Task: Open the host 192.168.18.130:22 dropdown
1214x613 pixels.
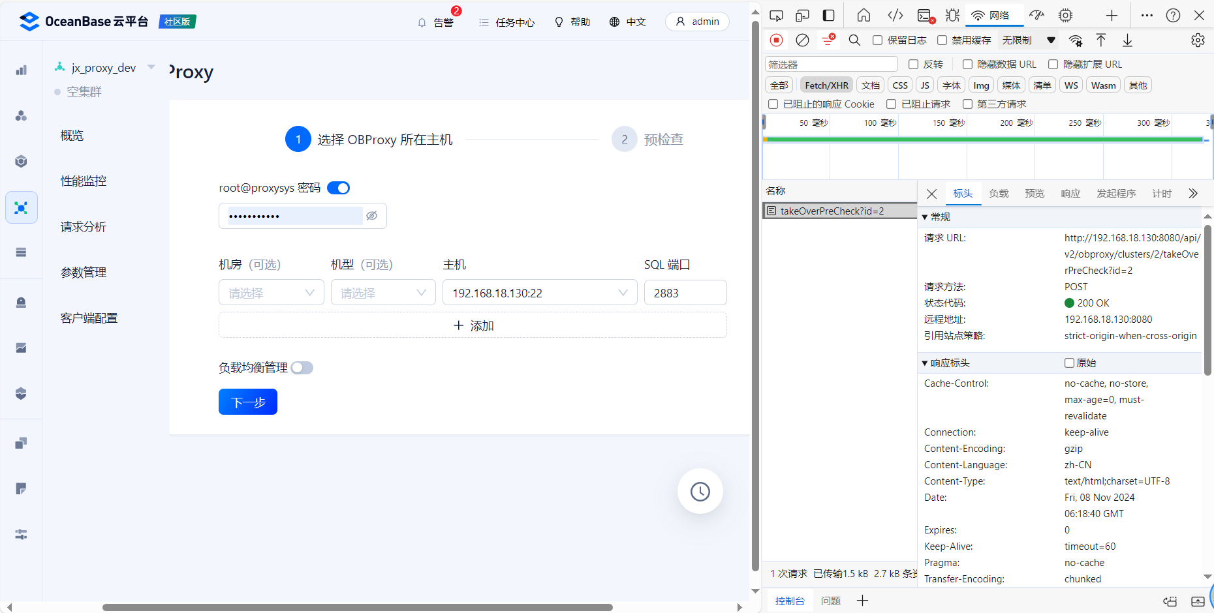Action: 540,293
